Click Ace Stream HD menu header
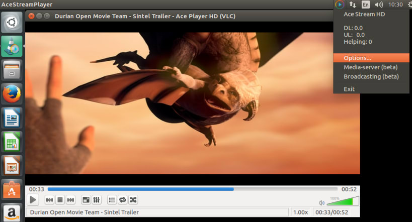412x222 pixels. point(364,14)
